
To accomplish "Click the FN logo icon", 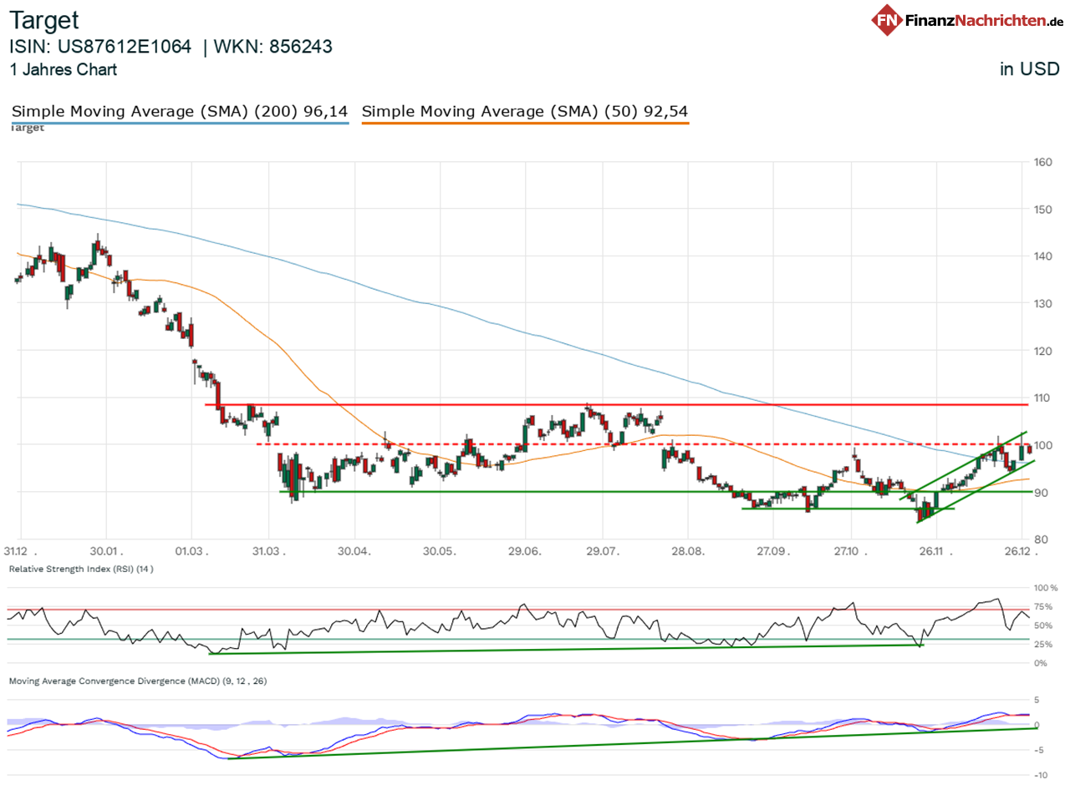I will 888,18.
